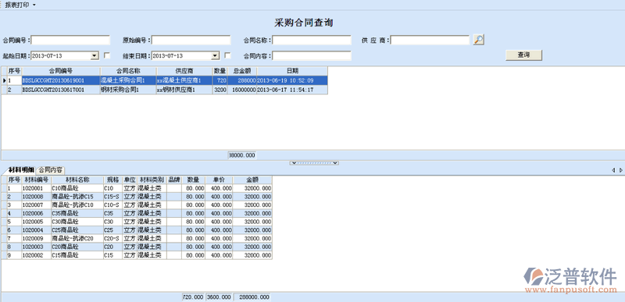
Task: Click the 合同编号 input field
Action: pos(70,40)
